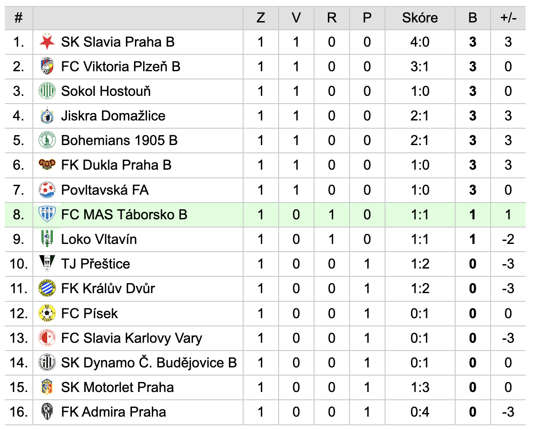Open the FK Králův Dvůr team link

pos(108,288)
